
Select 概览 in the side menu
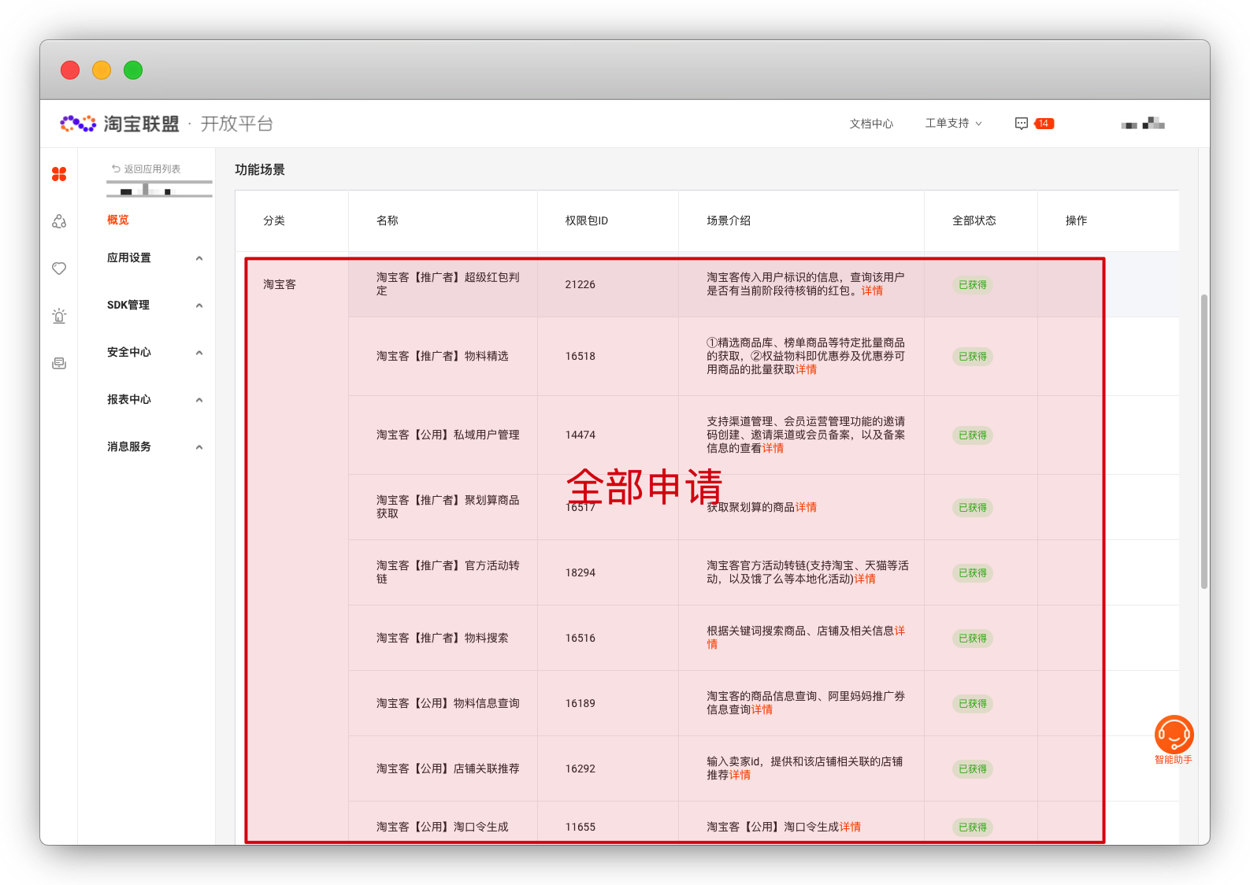coord(118,220)
